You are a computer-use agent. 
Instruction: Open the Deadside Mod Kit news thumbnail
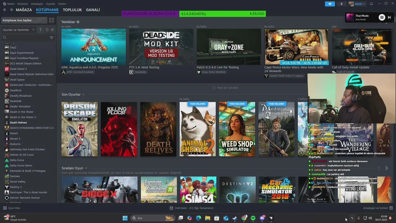[161, 47]
